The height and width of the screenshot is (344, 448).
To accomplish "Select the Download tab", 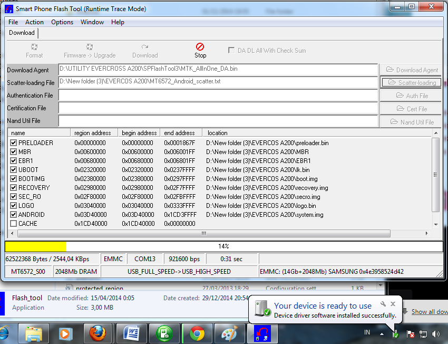I will pyautogui.click(x=22, y=33).
